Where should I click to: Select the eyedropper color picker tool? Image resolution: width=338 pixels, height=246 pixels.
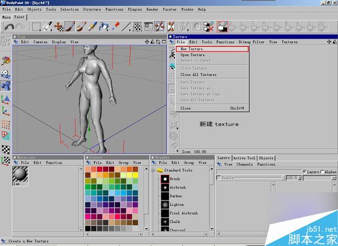point(115,27)
